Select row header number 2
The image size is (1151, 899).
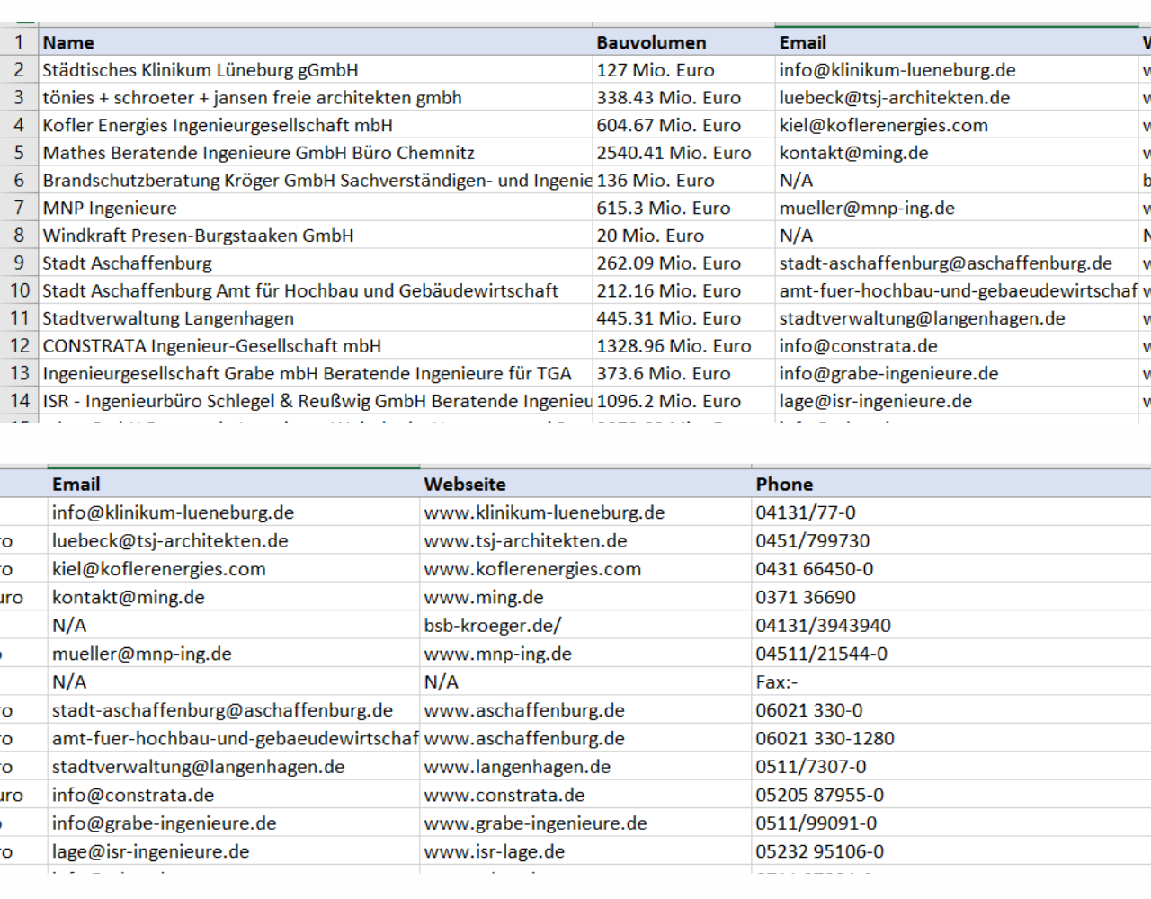(x=19, y=70)
